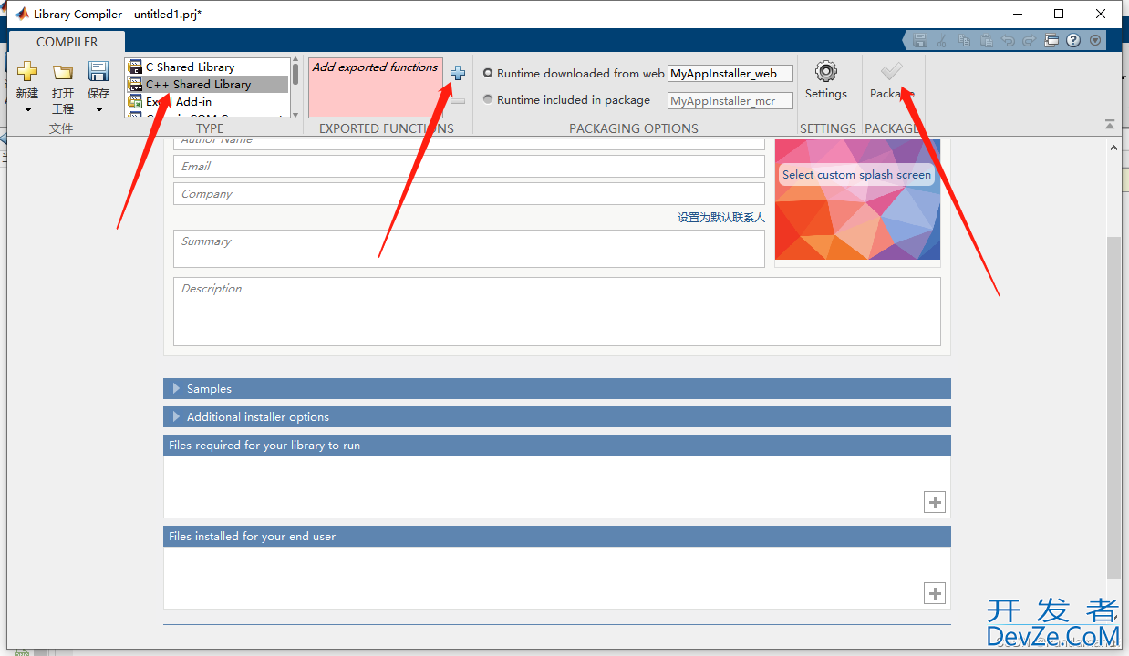Switch to the COMPILER tab

(67, 42)
